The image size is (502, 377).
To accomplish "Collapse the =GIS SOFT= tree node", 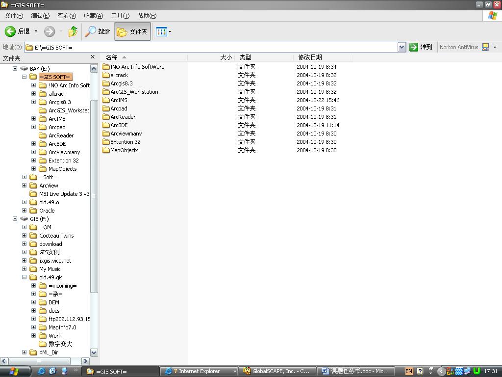I will pyautogui.click(x=24, y=77).
